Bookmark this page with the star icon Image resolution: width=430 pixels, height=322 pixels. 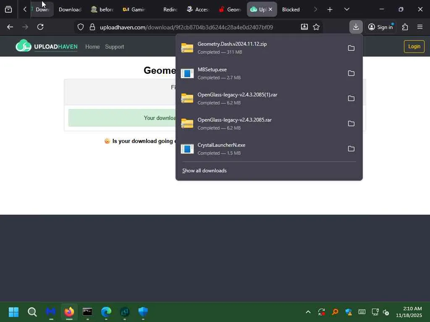[316, 27]
